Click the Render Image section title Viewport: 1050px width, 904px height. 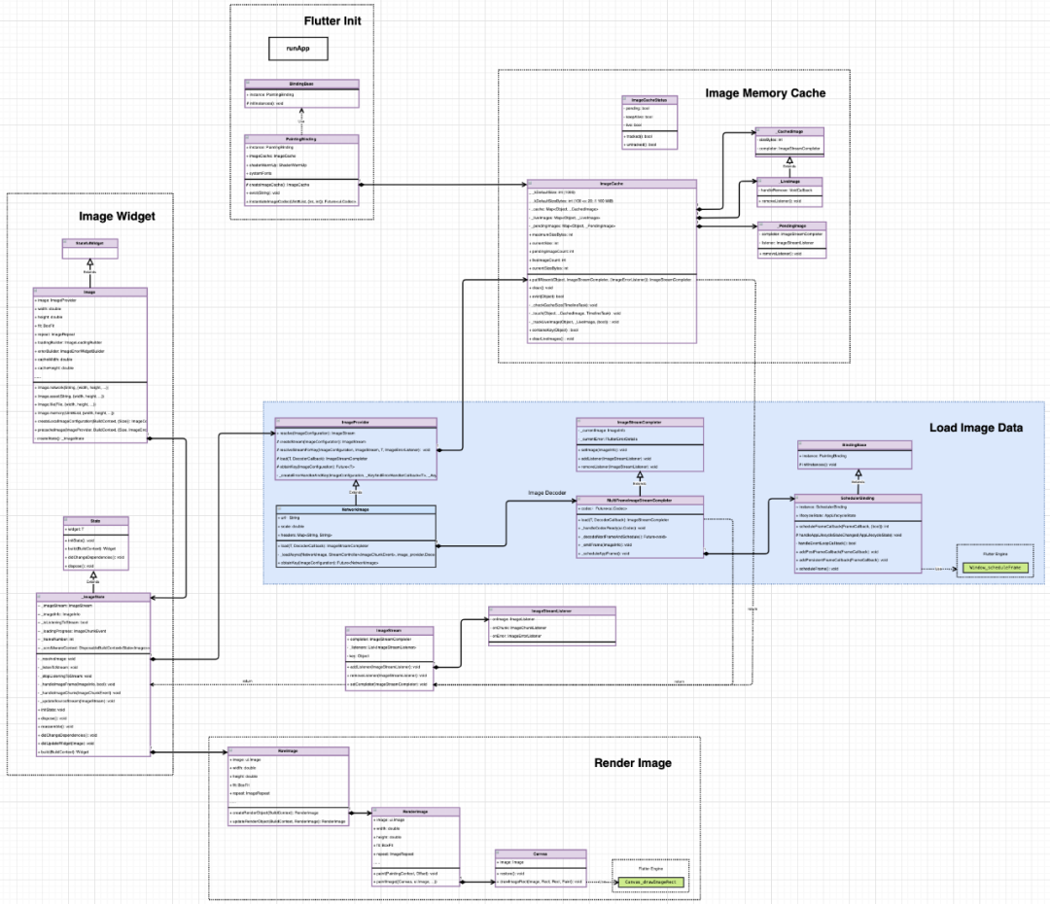(632, 763)
